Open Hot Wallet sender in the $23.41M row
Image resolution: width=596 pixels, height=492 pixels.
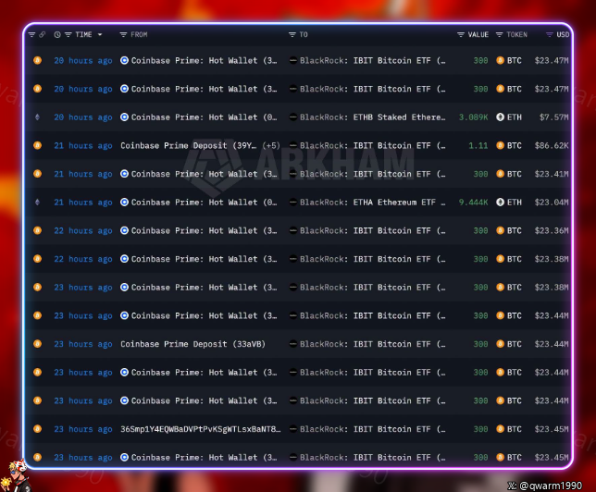tap(205, 174)
